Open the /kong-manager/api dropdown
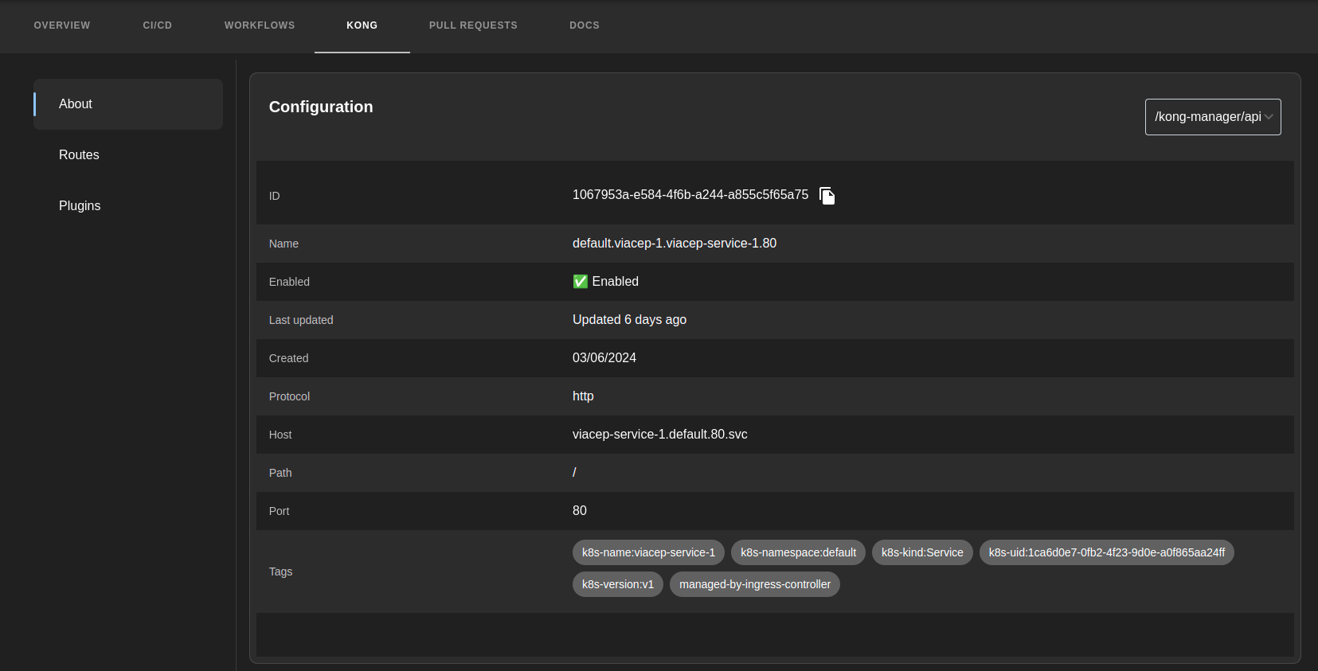The width and height of the screenshot is (1318, 671). click(x=1213, y=117)
